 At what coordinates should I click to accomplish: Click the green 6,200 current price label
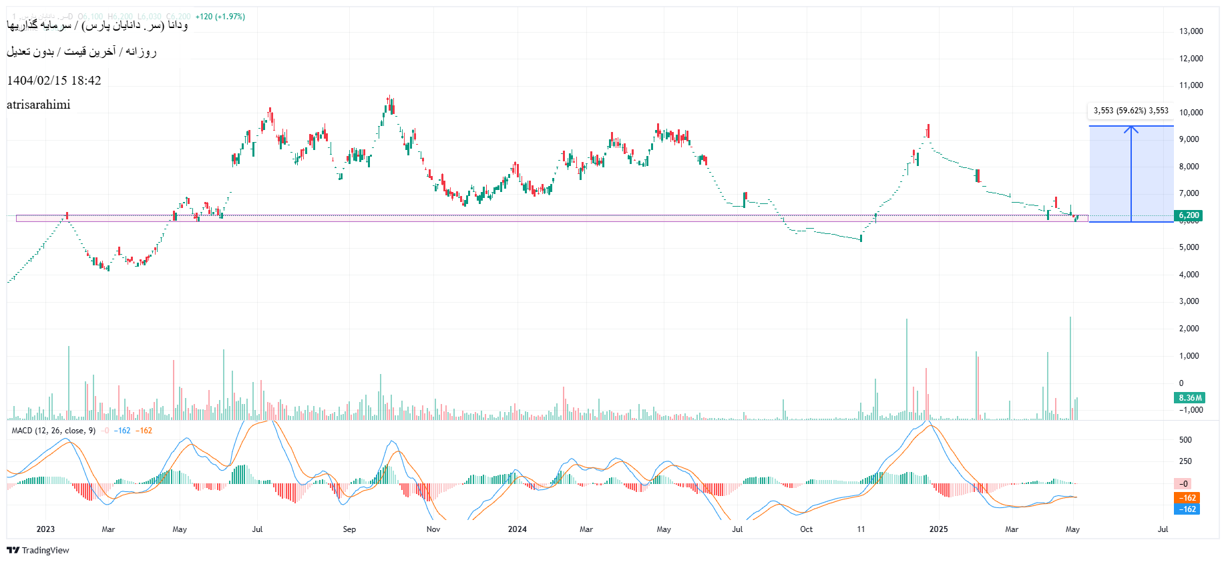(x=1189, y=215)
